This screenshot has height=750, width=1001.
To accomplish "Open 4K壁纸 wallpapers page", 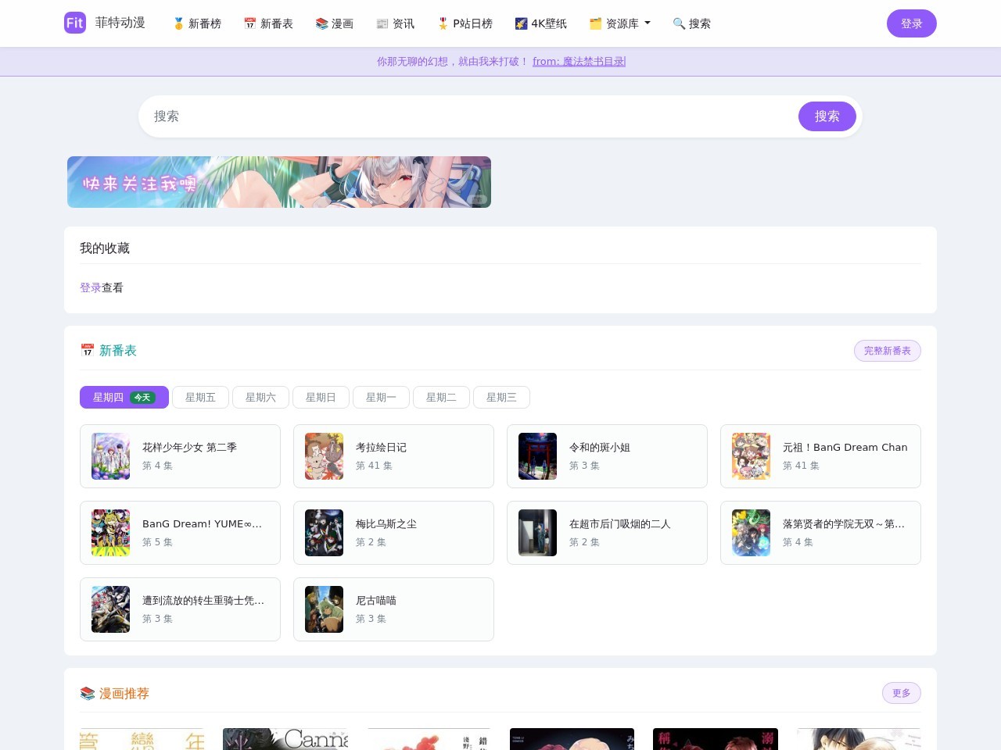I will click(540, 23).
